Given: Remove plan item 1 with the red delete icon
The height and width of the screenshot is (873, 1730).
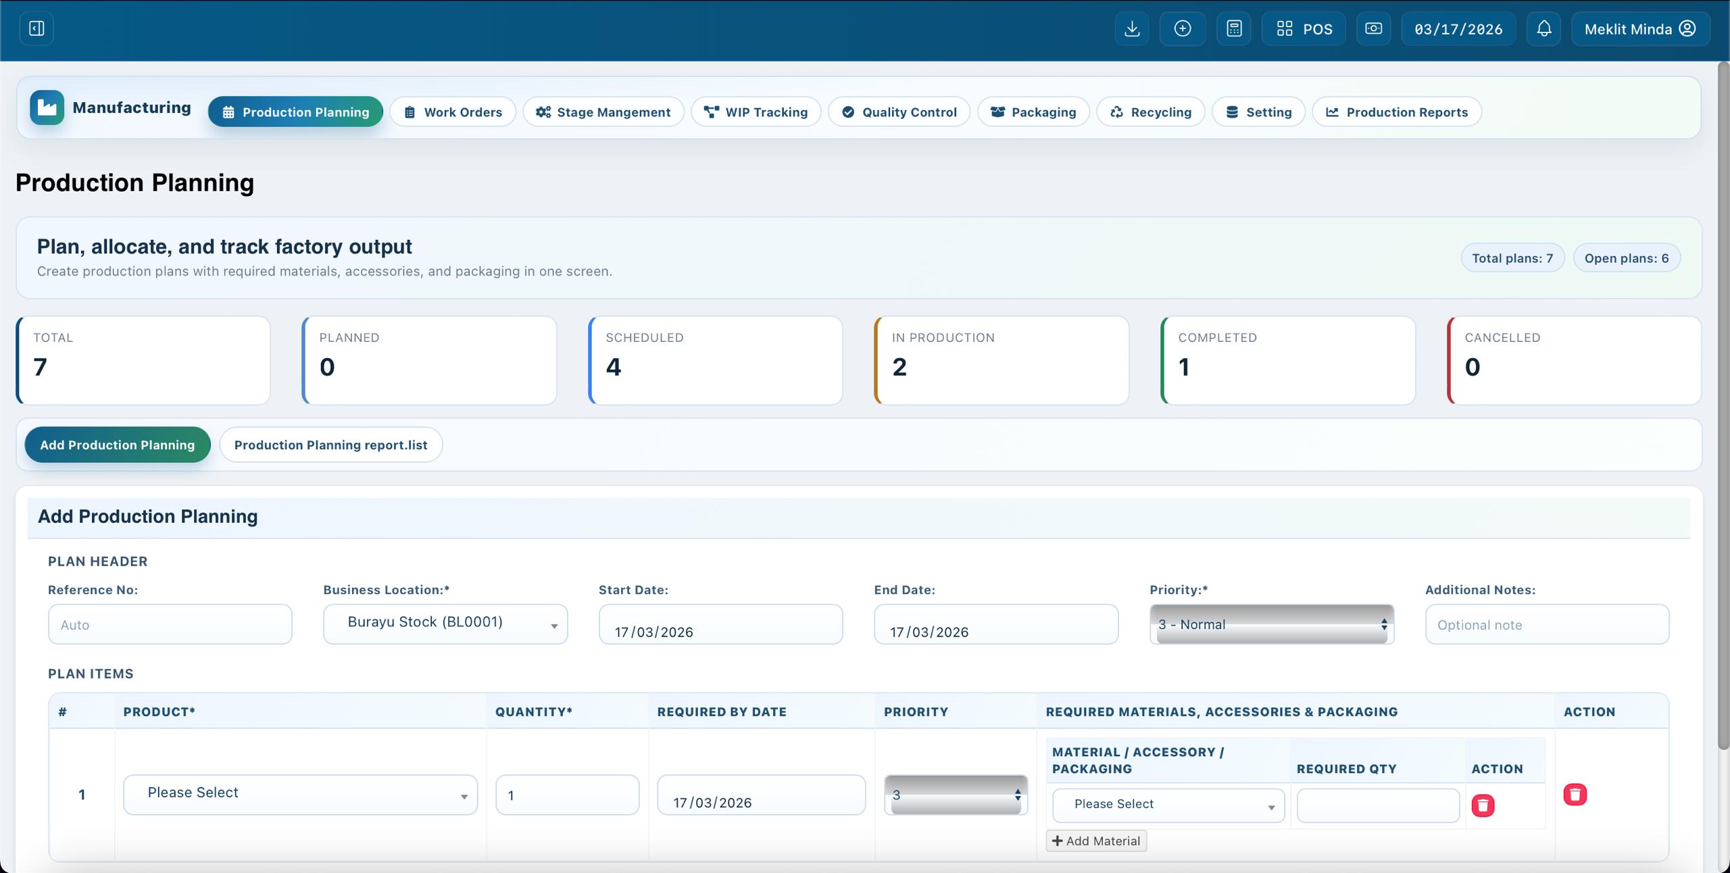Looking at the screenshot, I should pyautogui.click(x=1576, y=795).
